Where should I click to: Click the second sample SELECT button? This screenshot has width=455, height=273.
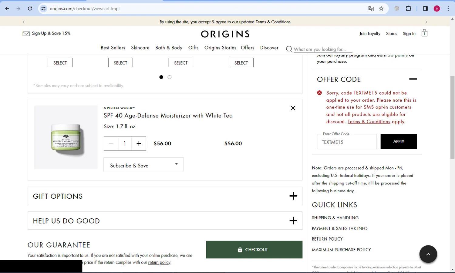coord(120,63)
